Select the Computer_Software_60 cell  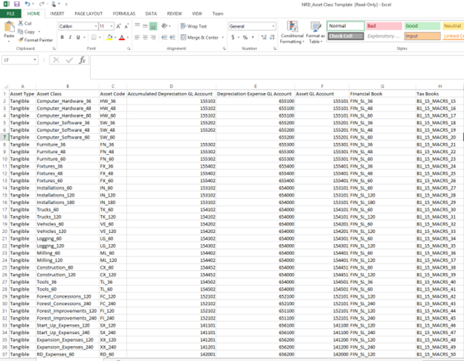[x=68, y=137]
